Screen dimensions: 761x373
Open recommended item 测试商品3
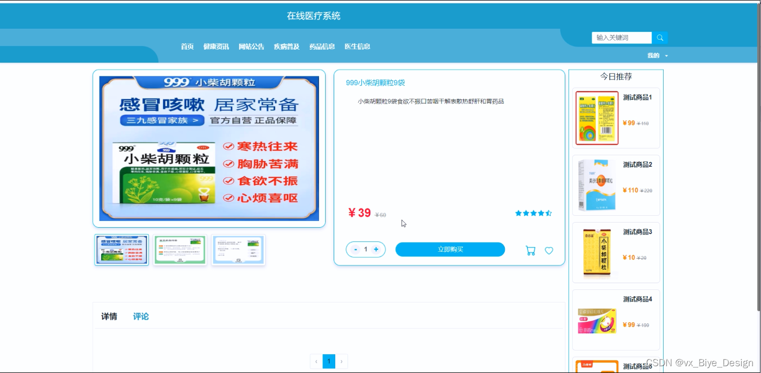click(616, 253)
